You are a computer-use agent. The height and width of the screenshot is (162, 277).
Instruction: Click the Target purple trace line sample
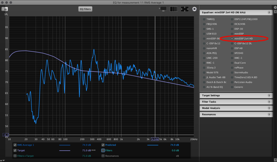pyautogui.click(x=64, y=151)
